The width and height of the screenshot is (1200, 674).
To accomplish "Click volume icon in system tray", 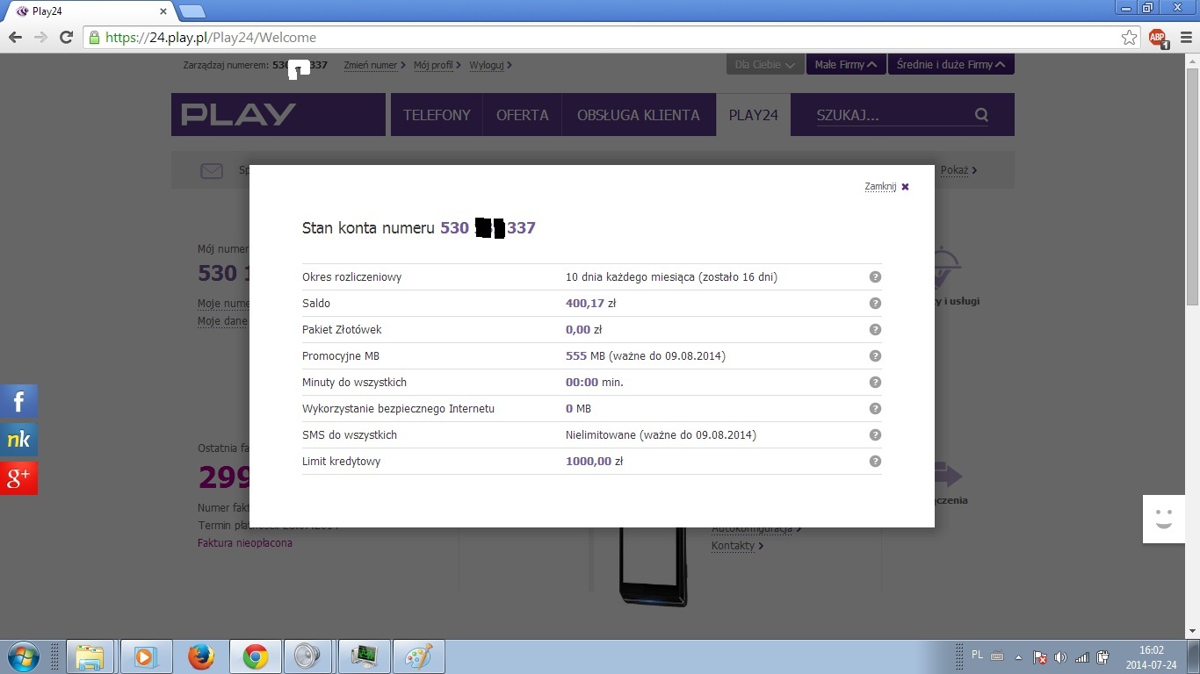I will [x=1060, y=657].
